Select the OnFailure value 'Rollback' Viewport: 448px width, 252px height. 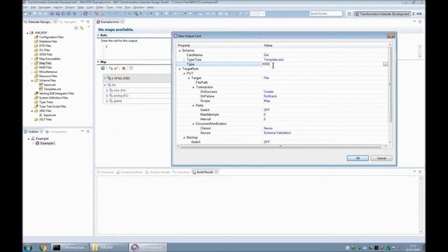[270, 96]
